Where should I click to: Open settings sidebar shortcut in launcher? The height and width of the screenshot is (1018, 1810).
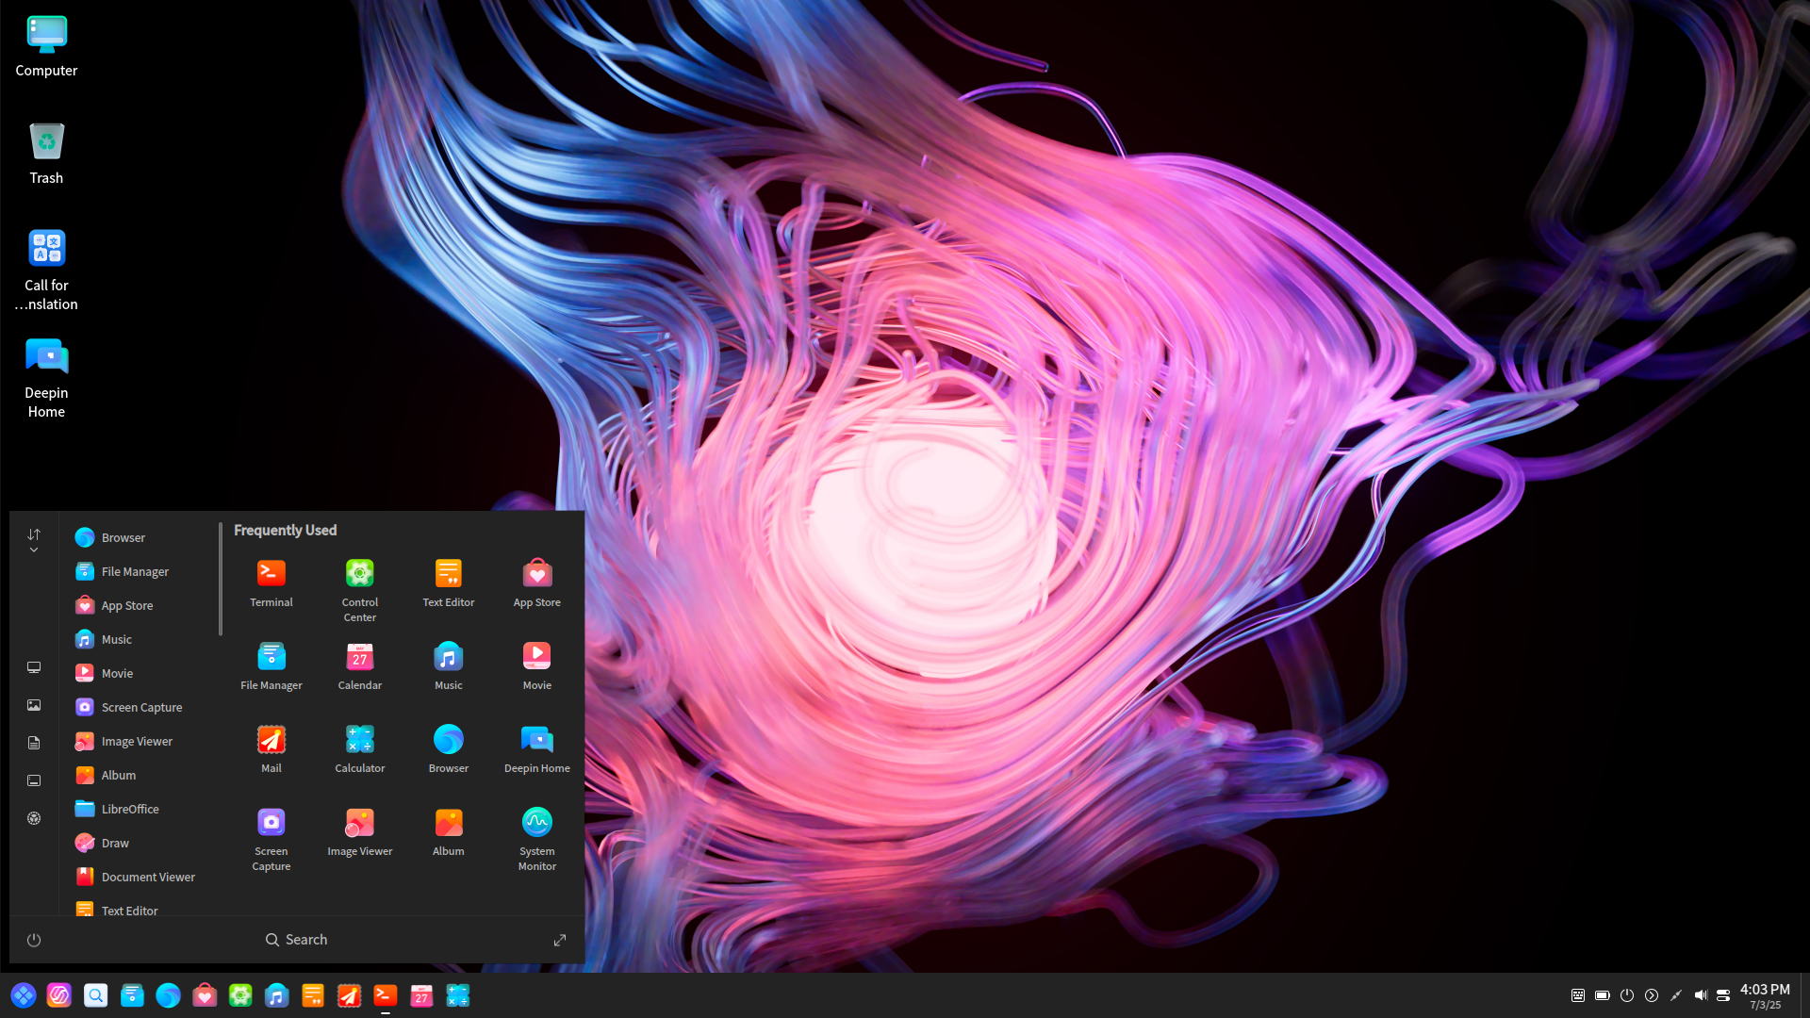tap(34, 818)
